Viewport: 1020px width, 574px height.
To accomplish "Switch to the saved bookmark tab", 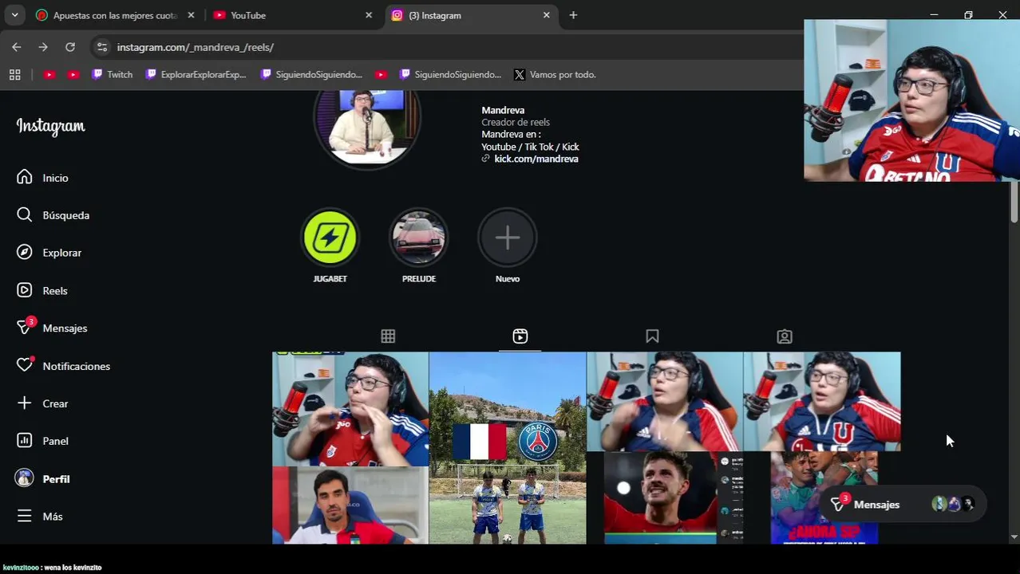I will (x=652, y=336).
